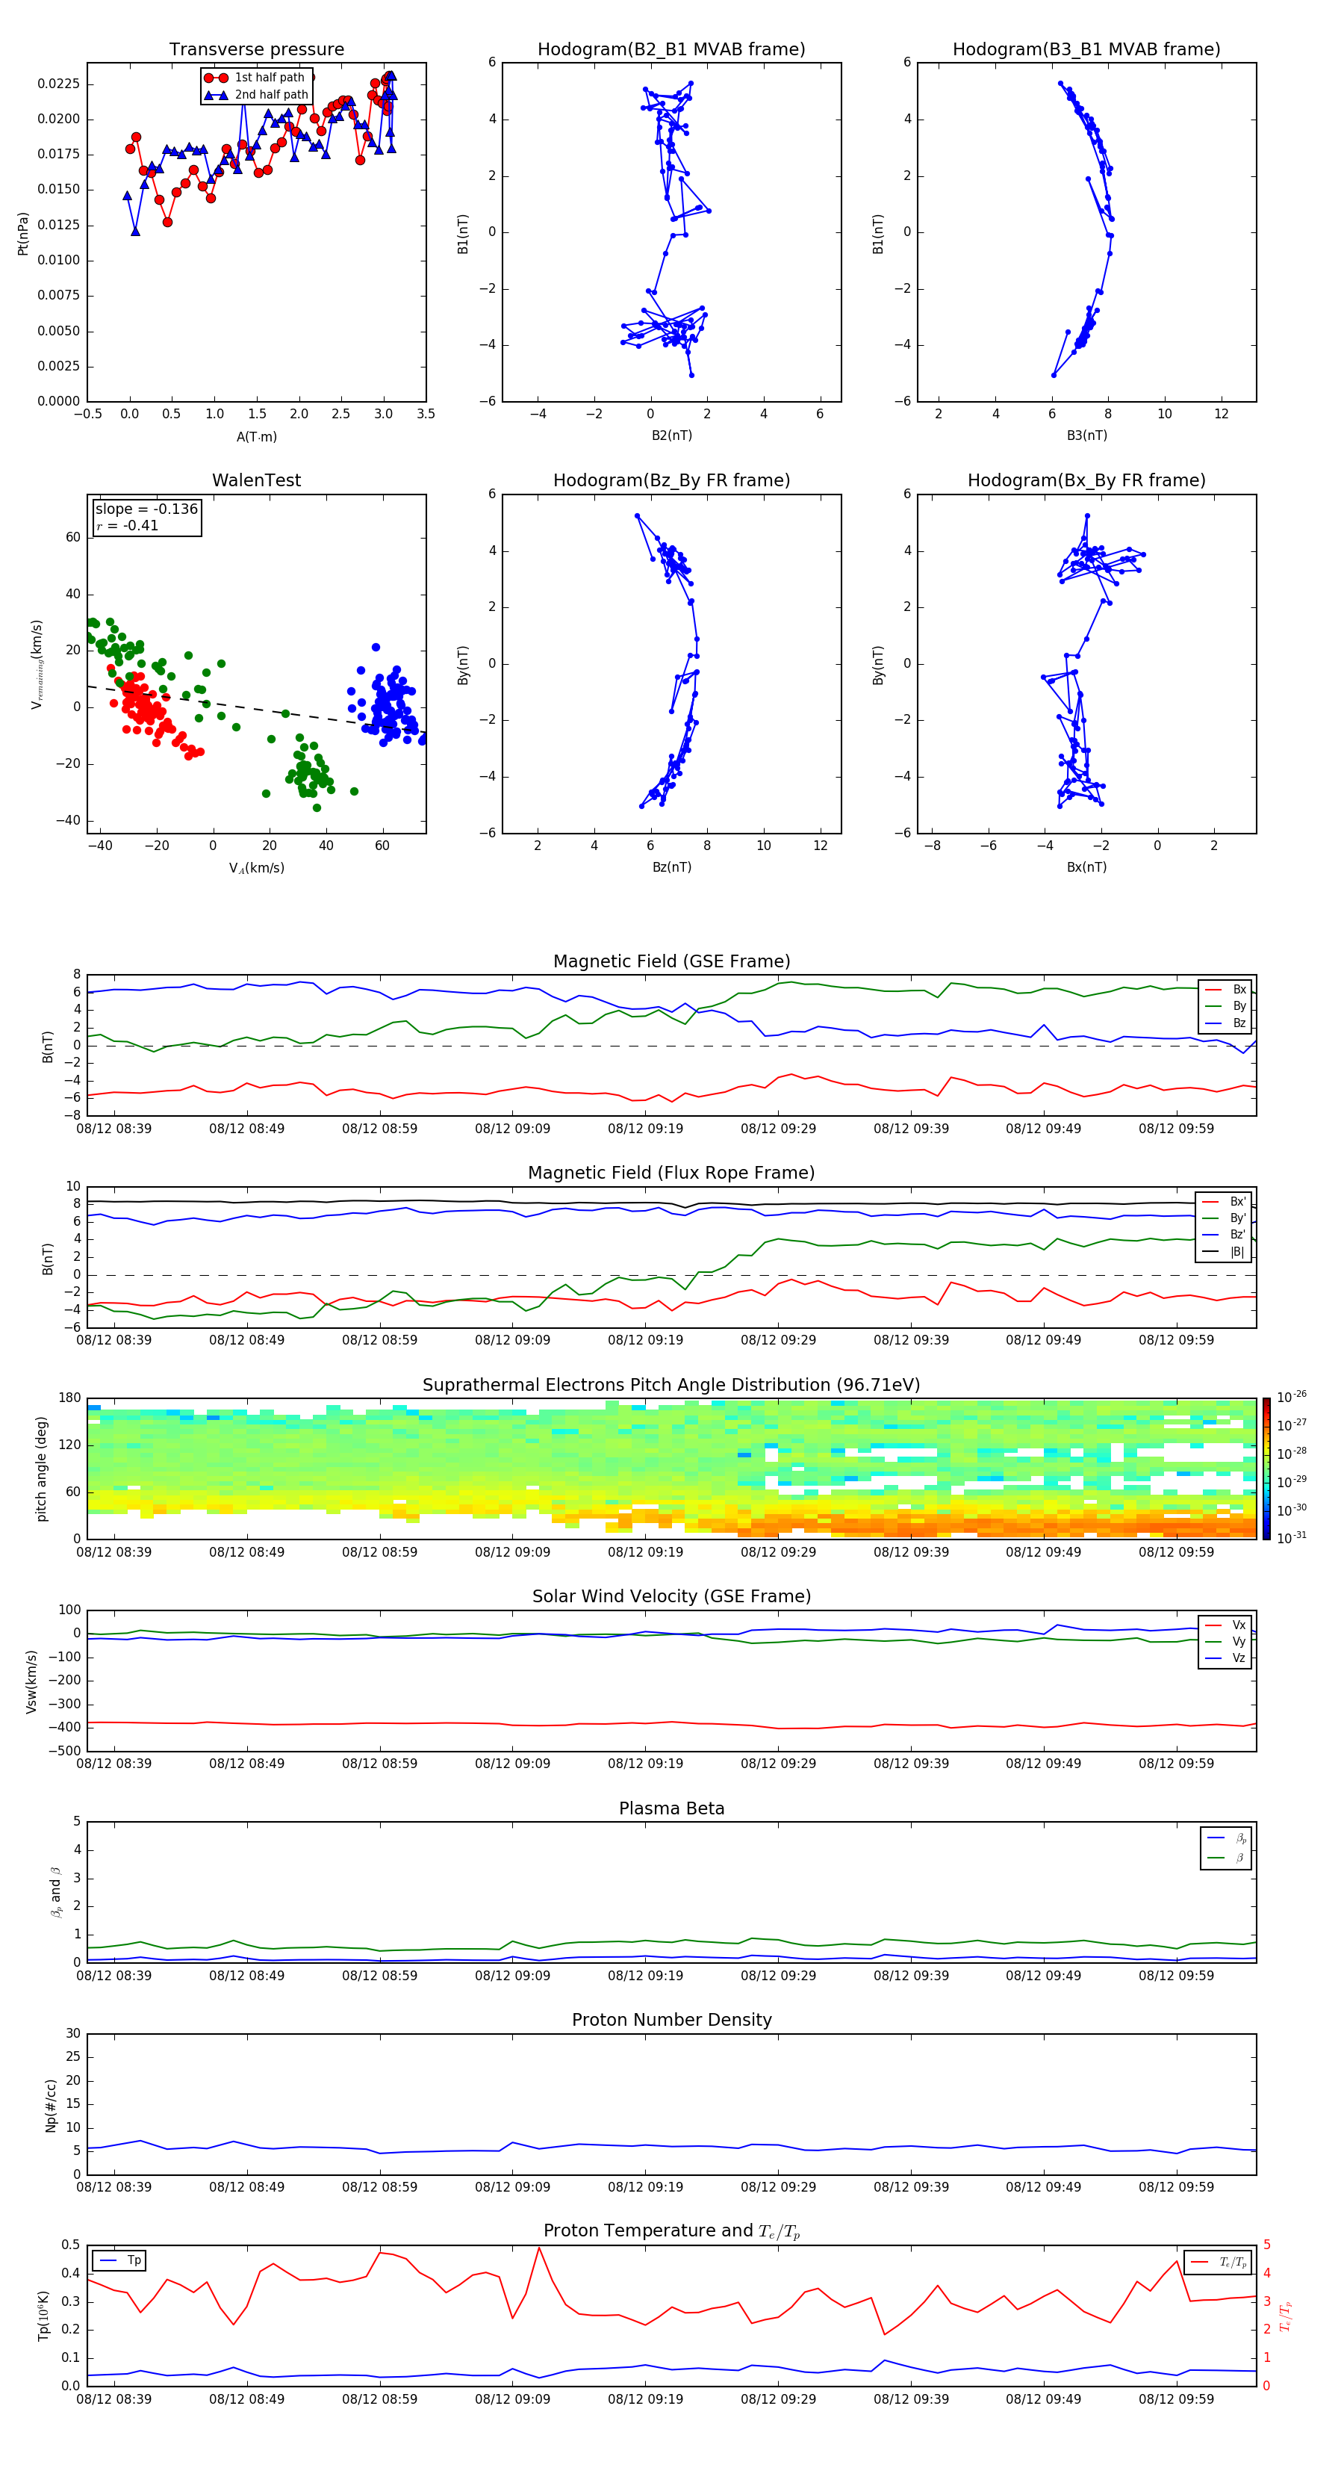Click the Suprathermal Electrons spectrogram heatmap
This screenshot has width=1344, height=2465.
[671, 1469]
